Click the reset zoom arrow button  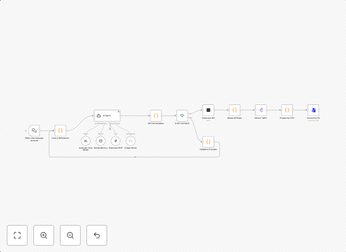click(x=97, y=235)
